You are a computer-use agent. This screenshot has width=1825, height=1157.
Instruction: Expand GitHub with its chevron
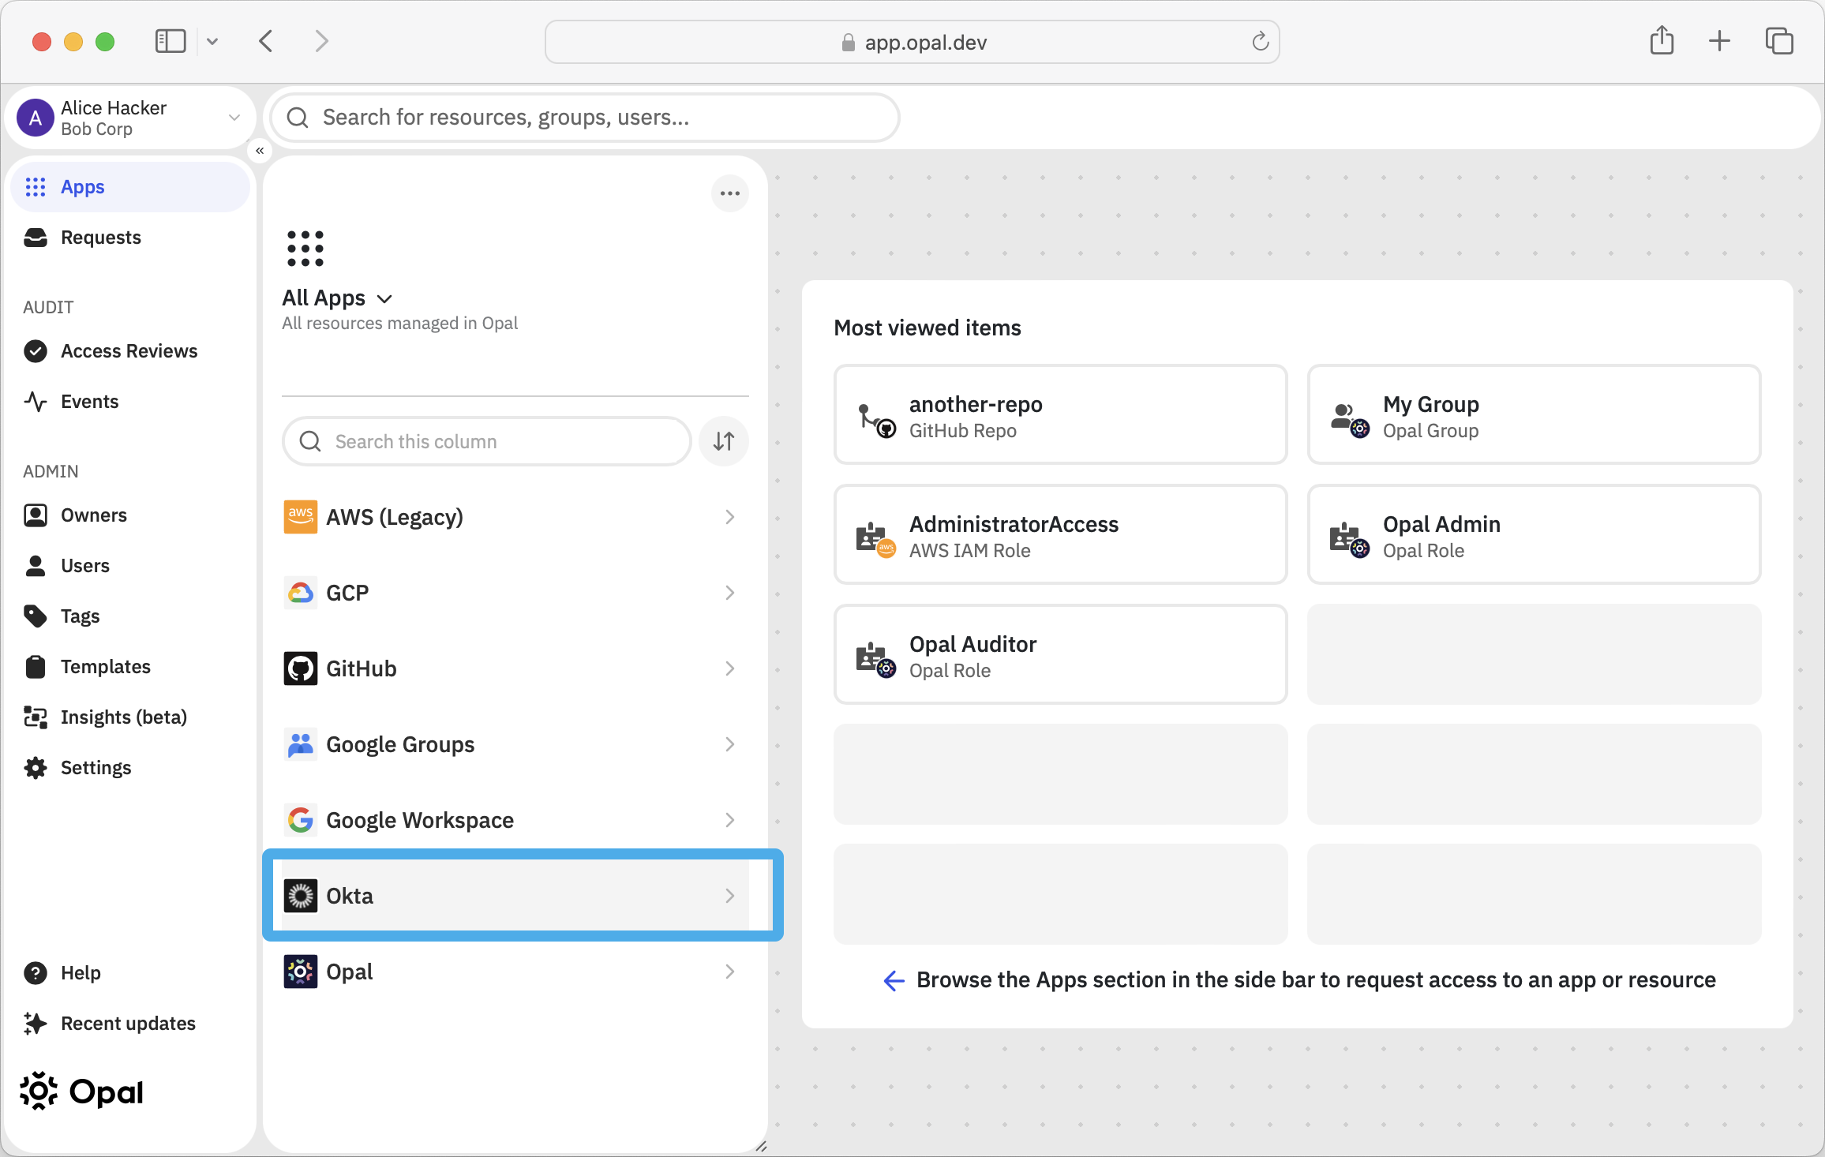tap(730, 668)
